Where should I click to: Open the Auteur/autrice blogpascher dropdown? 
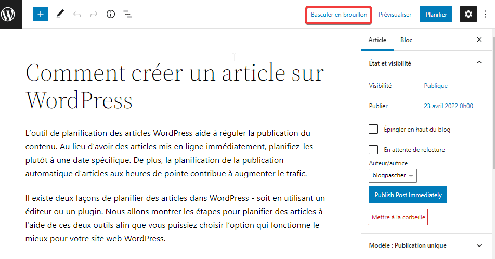393,176
